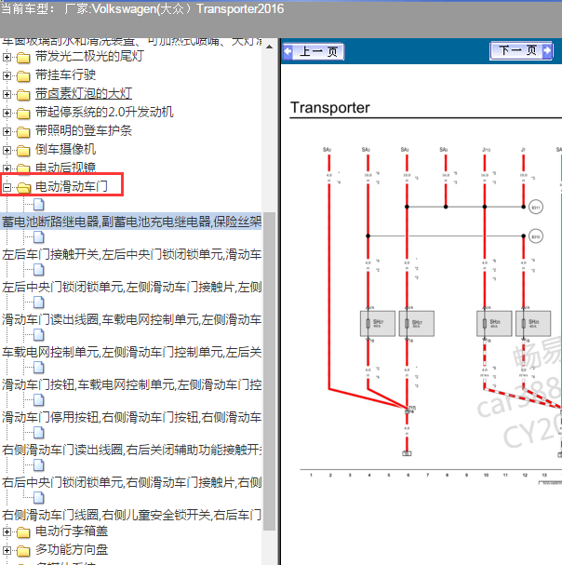Expand the 带照明的登车护条 folder
Image resolution: width=562 pixels, height=565 pixels.
(x=7, y=131)
